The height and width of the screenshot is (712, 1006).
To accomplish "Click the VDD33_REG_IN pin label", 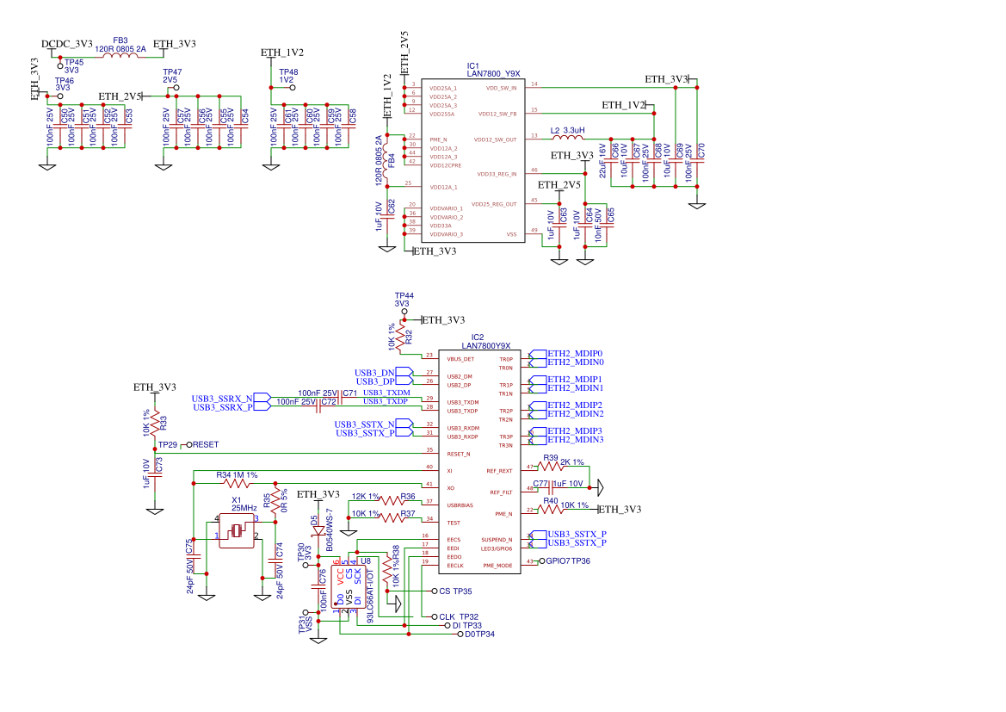I will [x=497, y=175].
